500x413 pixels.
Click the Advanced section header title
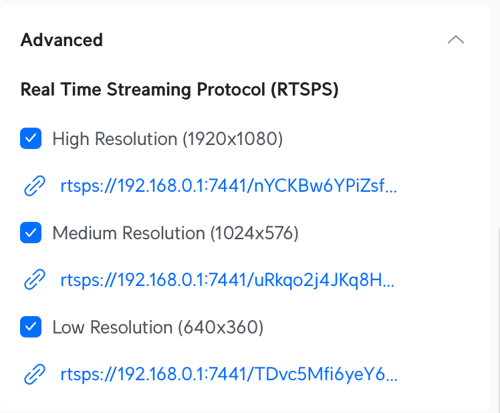pos(61,40)
